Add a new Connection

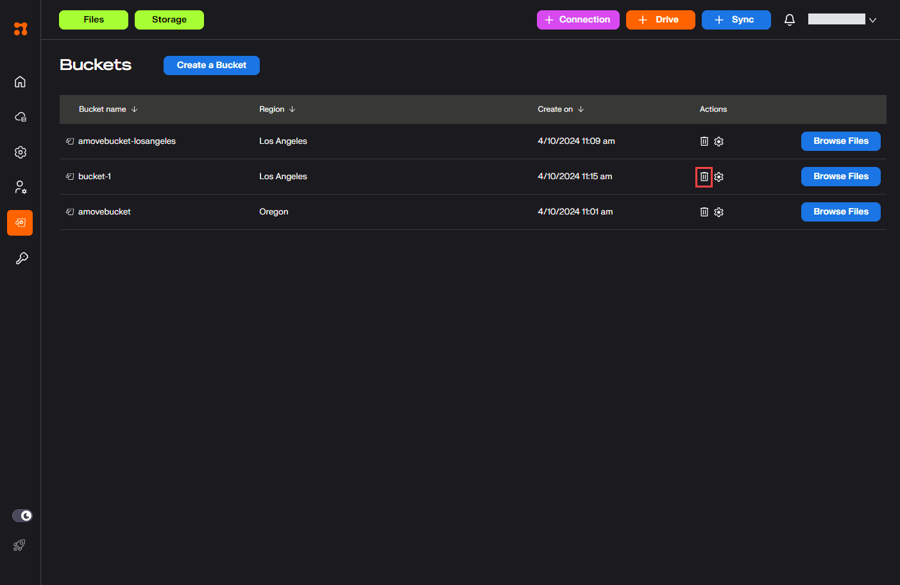tap(578, 20)
